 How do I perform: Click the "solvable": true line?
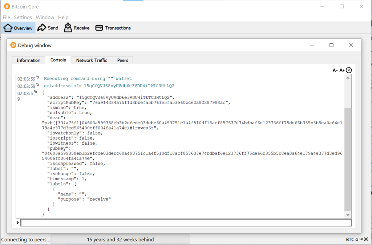(x=69, y=113)
